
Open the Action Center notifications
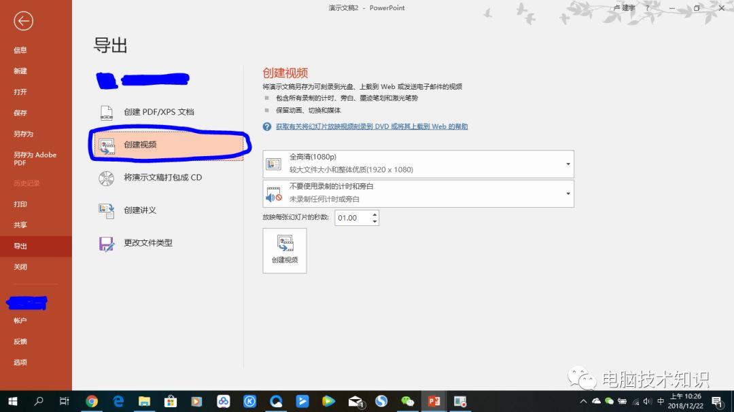tap(717, 401)
